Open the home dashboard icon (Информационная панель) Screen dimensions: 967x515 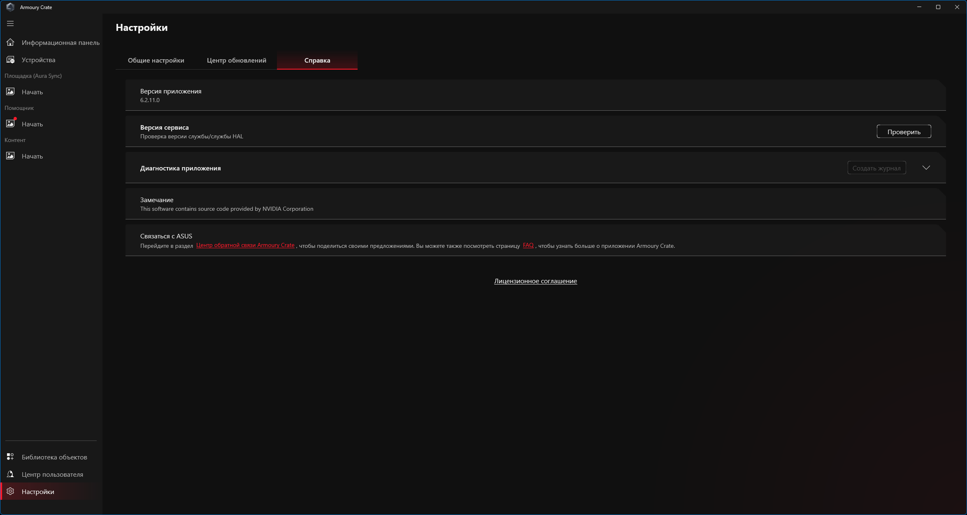10,42
